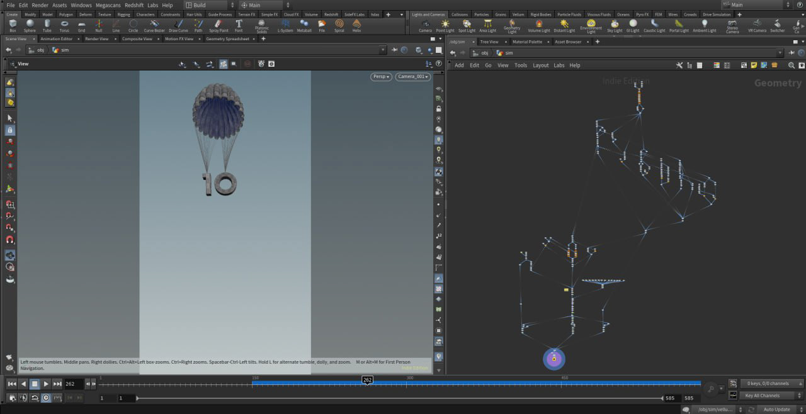Open the Render menu
The width and height of the screenshot is (806, 414).
tap(40, 5)
